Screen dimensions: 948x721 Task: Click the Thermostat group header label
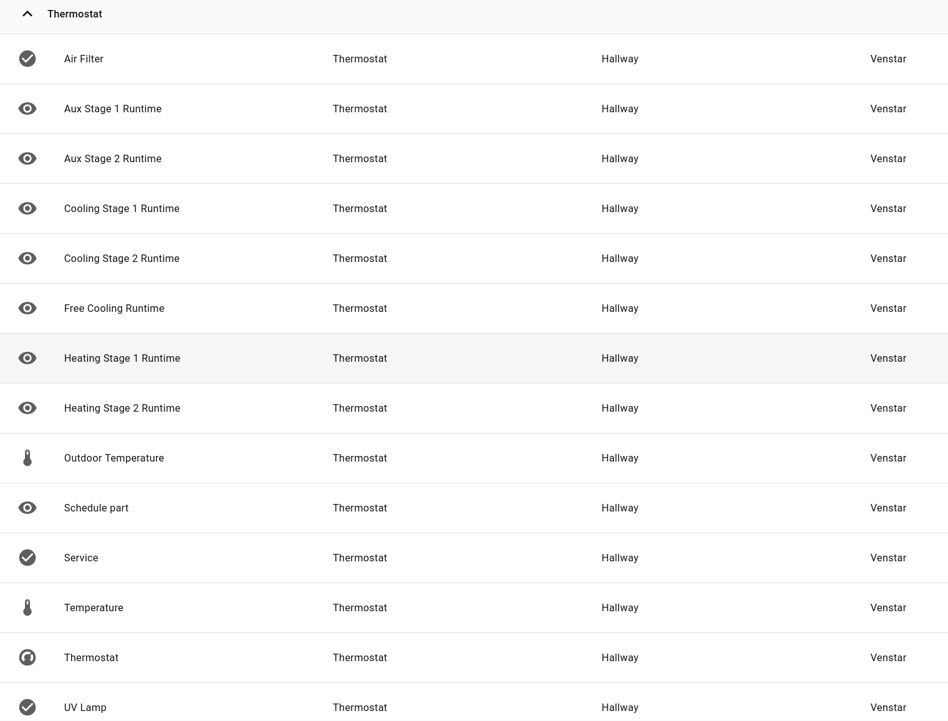75,14
